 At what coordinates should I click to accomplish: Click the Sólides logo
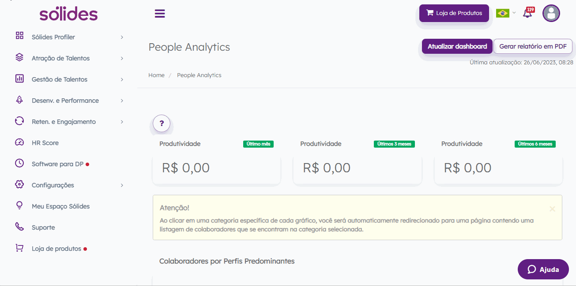point(68,14)
